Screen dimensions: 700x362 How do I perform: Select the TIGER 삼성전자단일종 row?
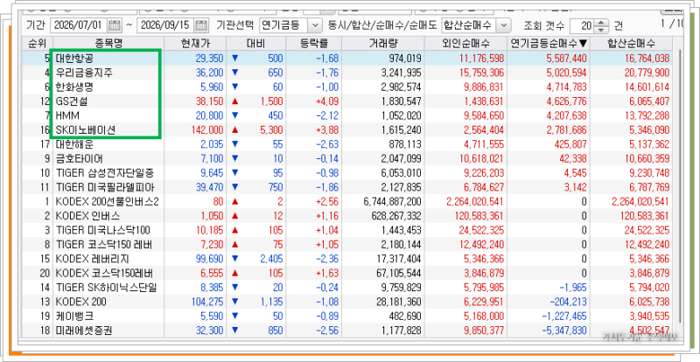point(347,173)
